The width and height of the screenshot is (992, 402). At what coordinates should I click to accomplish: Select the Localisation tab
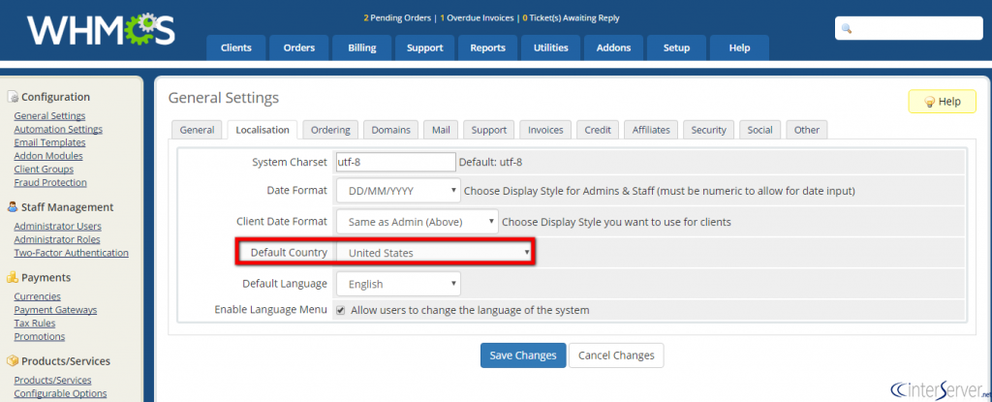pos(263,130)
